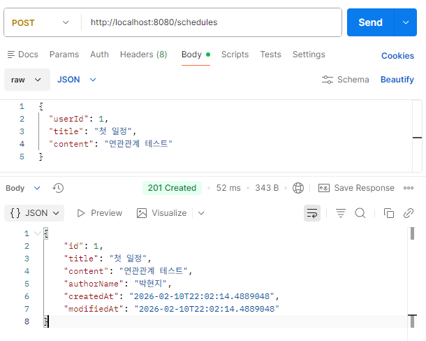Image resolution: width=426 pixels, height=341 pixels.
Task: Click the Cookies link
Action: [397, 56]
